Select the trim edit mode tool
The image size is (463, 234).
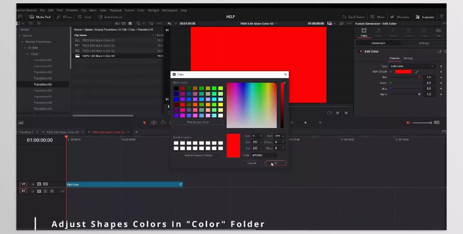pyautogui.click(x=154, y=123)
